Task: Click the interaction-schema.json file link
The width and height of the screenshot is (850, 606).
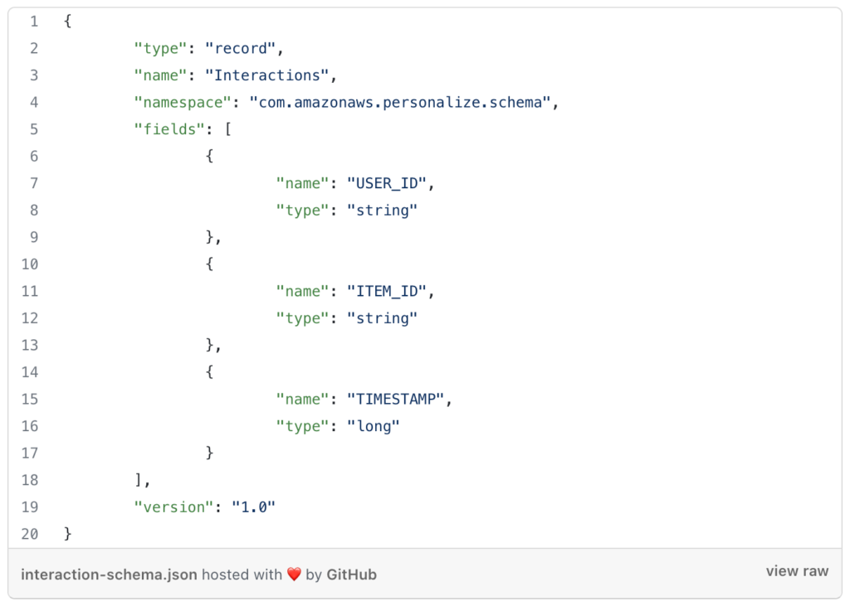Action: click(109, 574)
